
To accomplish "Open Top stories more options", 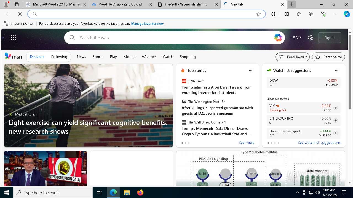I will pyautogui.click(x=251, y=70).
